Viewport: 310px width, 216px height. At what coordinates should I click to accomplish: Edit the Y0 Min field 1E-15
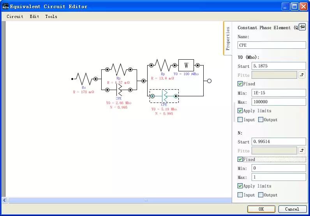278,93
